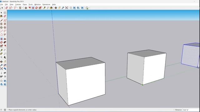
Task: Pick the Follow Me tool in left palette
Action: [x=5, y=42]
